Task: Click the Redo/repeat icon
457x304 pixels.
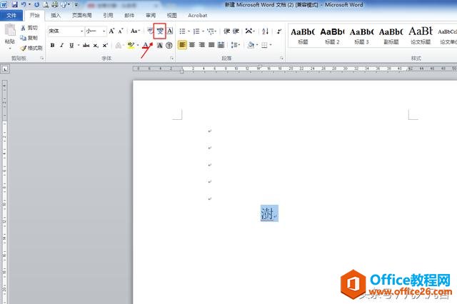Action: 36,5
